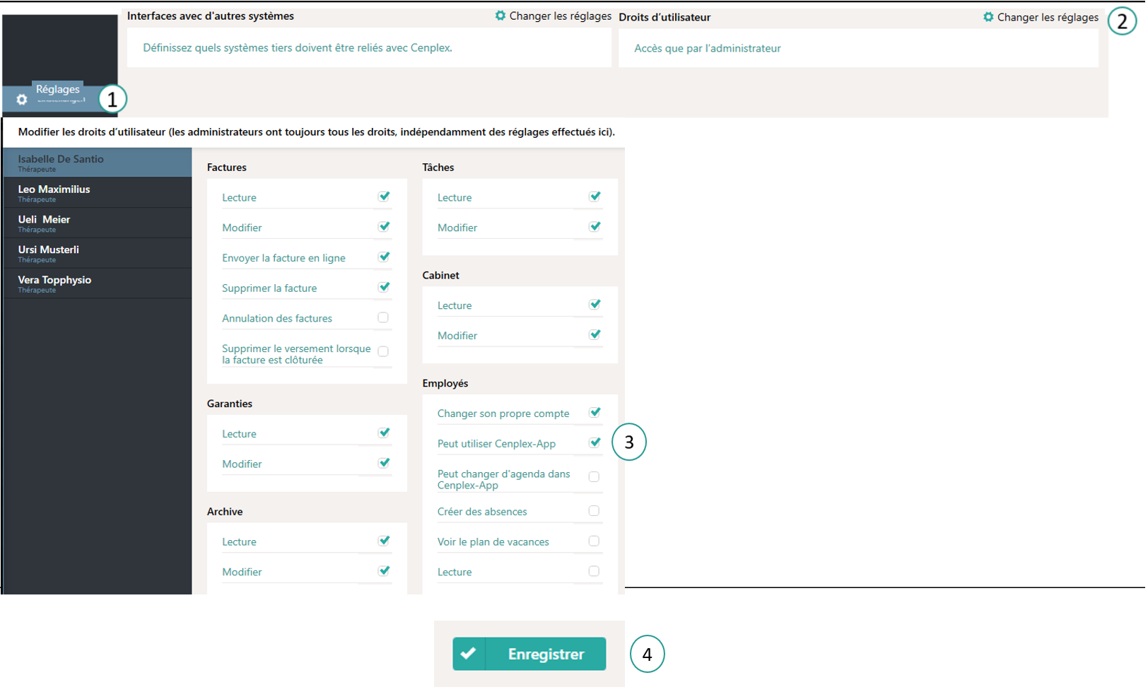This screenshot has height=692, width=1148.
Task: Uncheck Supprimer la facture permission
Action: point(384,288)
